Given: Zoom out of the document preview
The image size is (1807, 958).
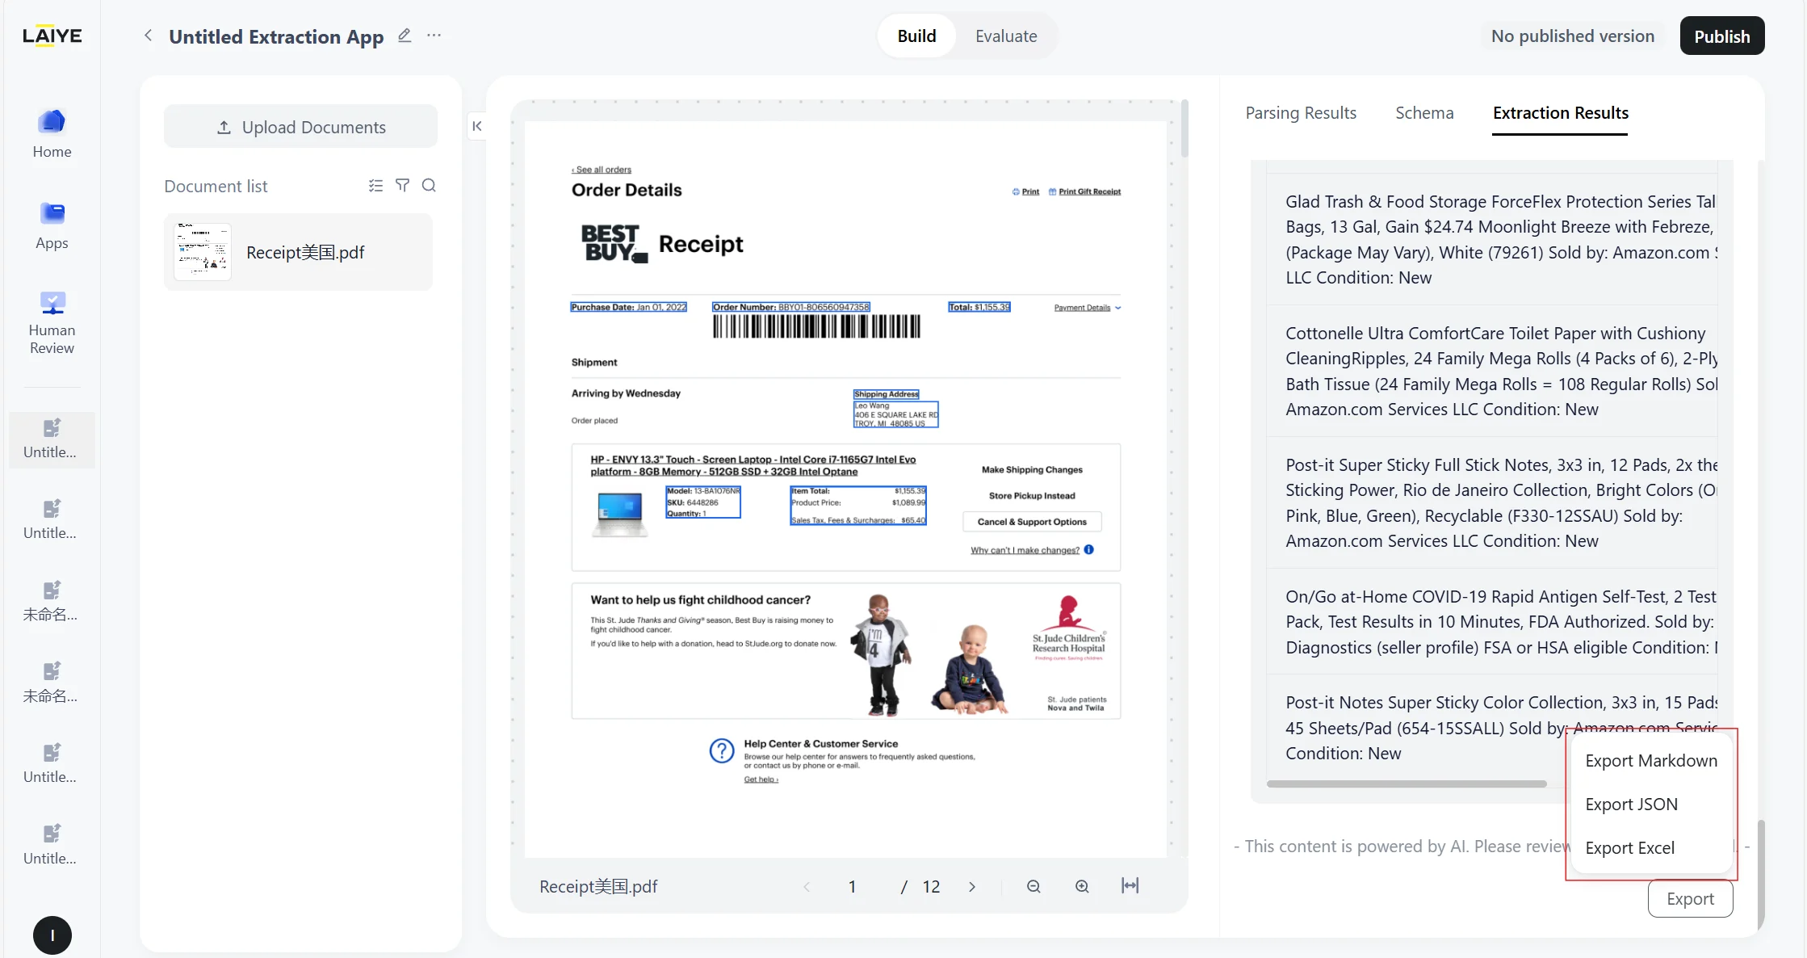Looking at the screenshot, I should 1033,887.
